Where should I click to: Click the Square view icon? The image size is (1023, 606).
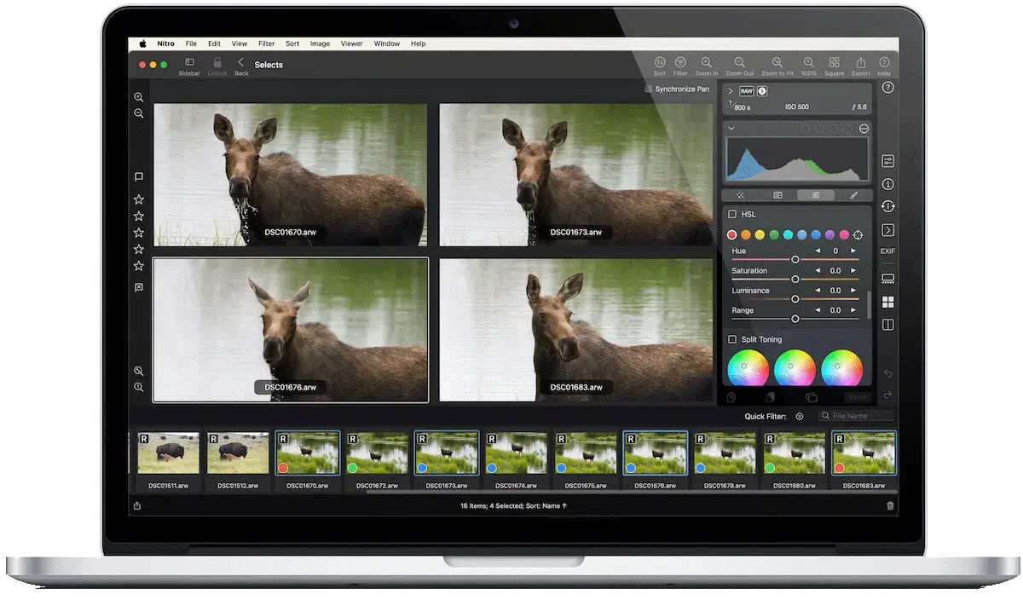click(x=834, y=64)
